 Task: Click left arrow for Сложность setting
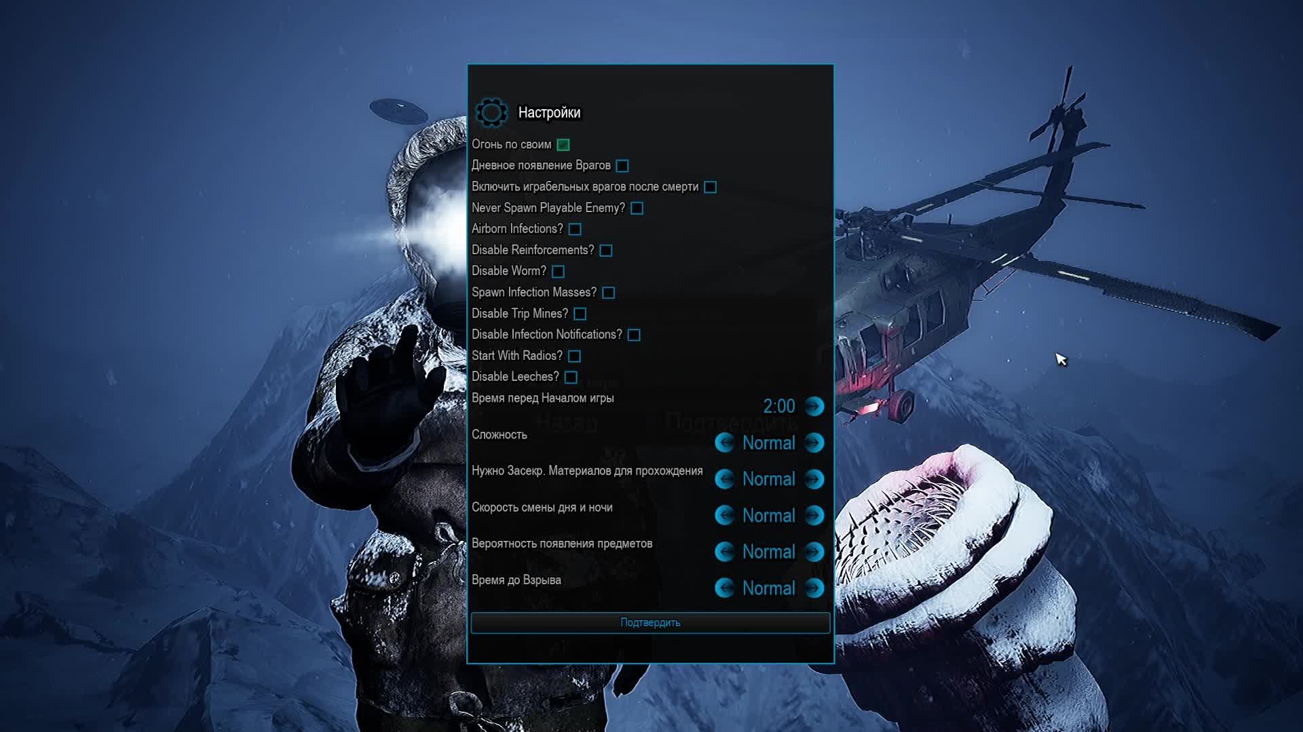coord(724,443)
